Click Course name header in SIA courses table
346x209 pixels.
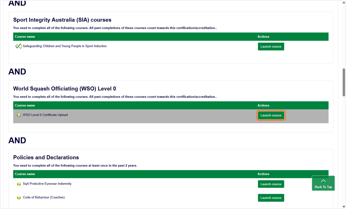click(25, 37)
